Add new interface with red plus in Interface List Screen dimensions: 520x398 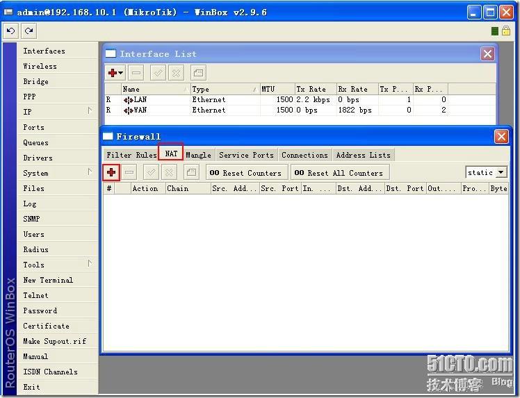coord(115,72)
